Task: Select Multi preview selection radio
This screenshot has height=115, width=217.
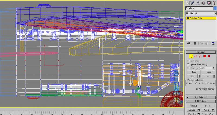Action: 208,83
